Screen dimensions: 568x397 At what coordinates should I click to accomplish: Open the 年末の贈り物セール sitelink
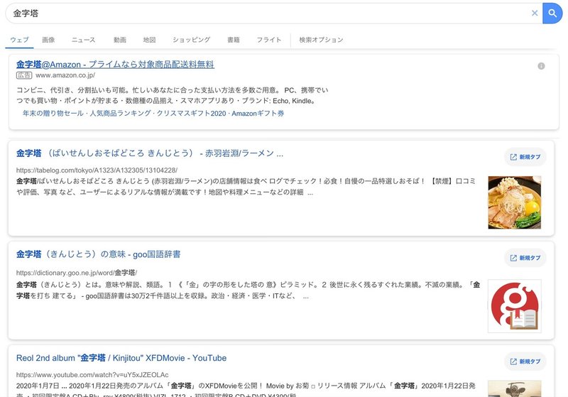click(x=53, y=114)
